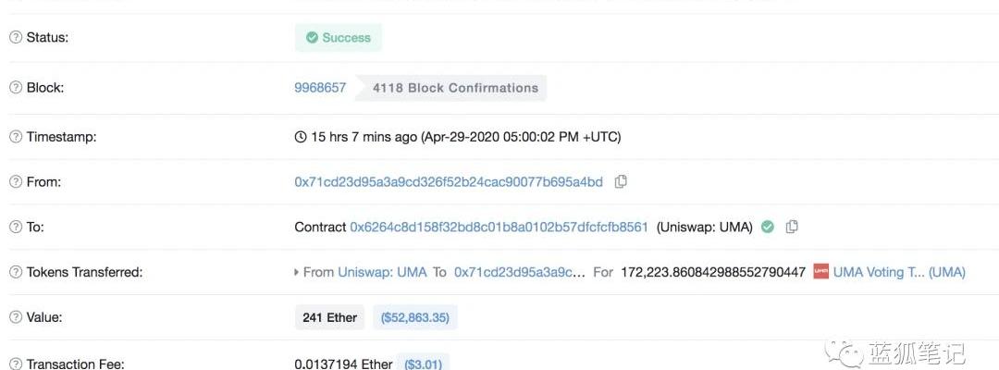The width and height of the screenshot is (999, 370).
Task: Click the green verified checkmark after Uniswap: UMA
Action: point(768,227)
